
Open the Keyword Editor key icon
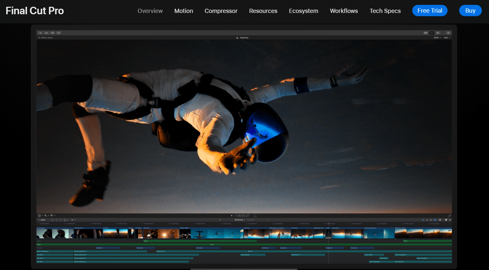point(46,33)
